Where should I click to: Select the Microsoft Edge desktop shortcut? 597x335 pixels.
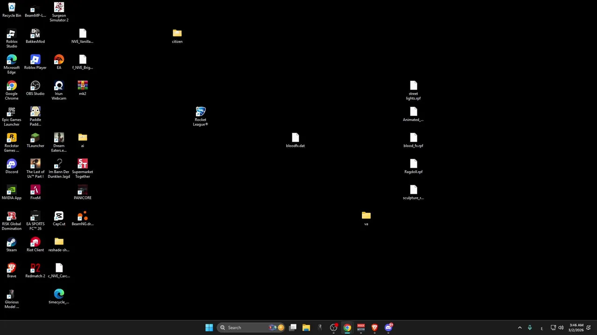(x=12, y=64)
